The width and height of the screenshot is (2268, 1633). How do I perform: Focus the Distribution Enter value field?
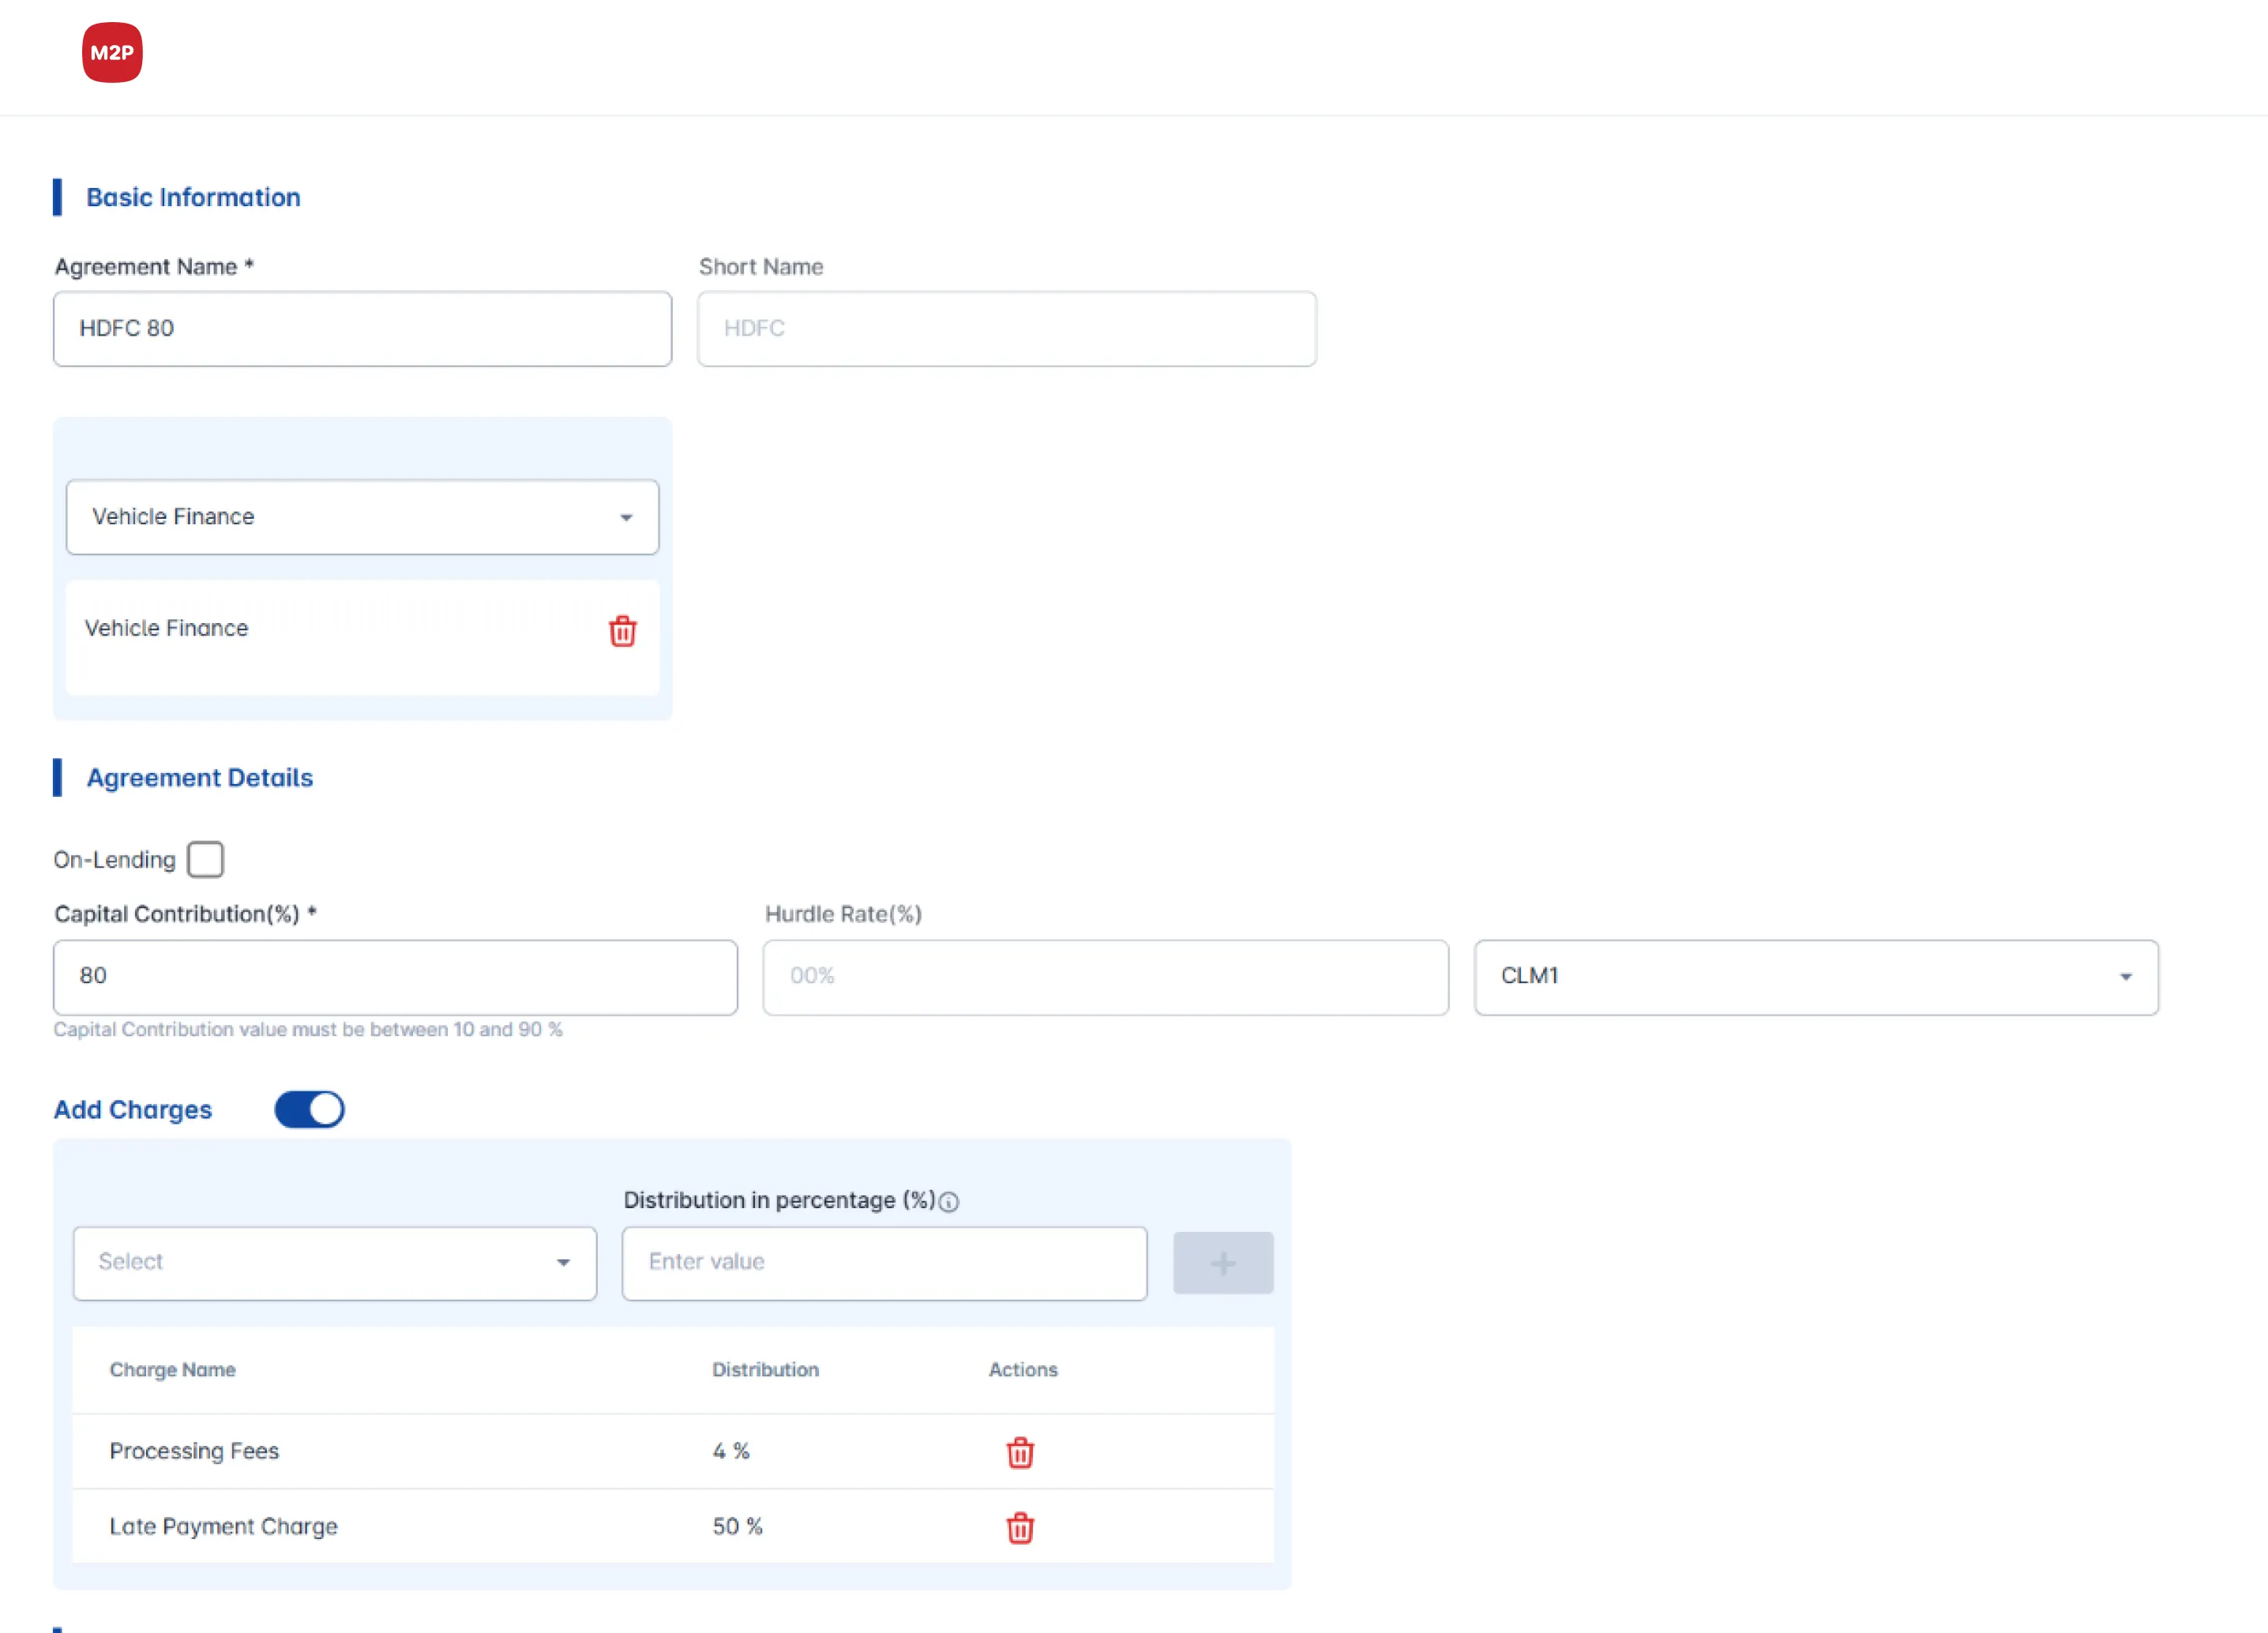[x=884, y=1263]
